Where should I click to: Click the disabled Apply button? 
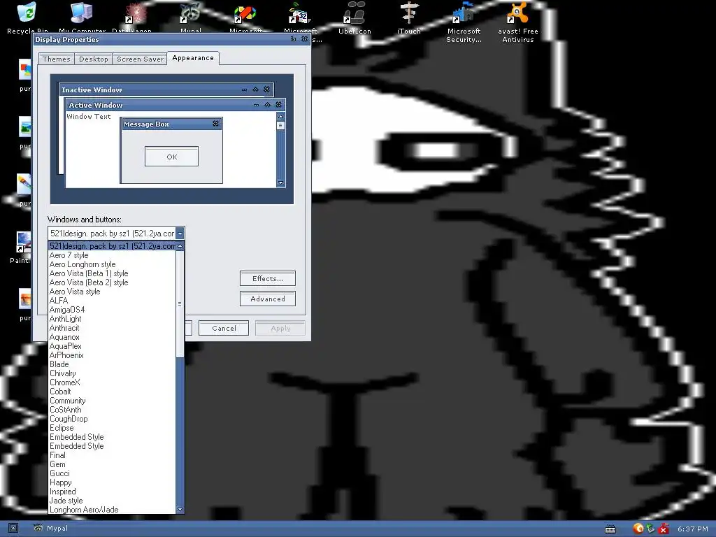(x=280, y=329)
